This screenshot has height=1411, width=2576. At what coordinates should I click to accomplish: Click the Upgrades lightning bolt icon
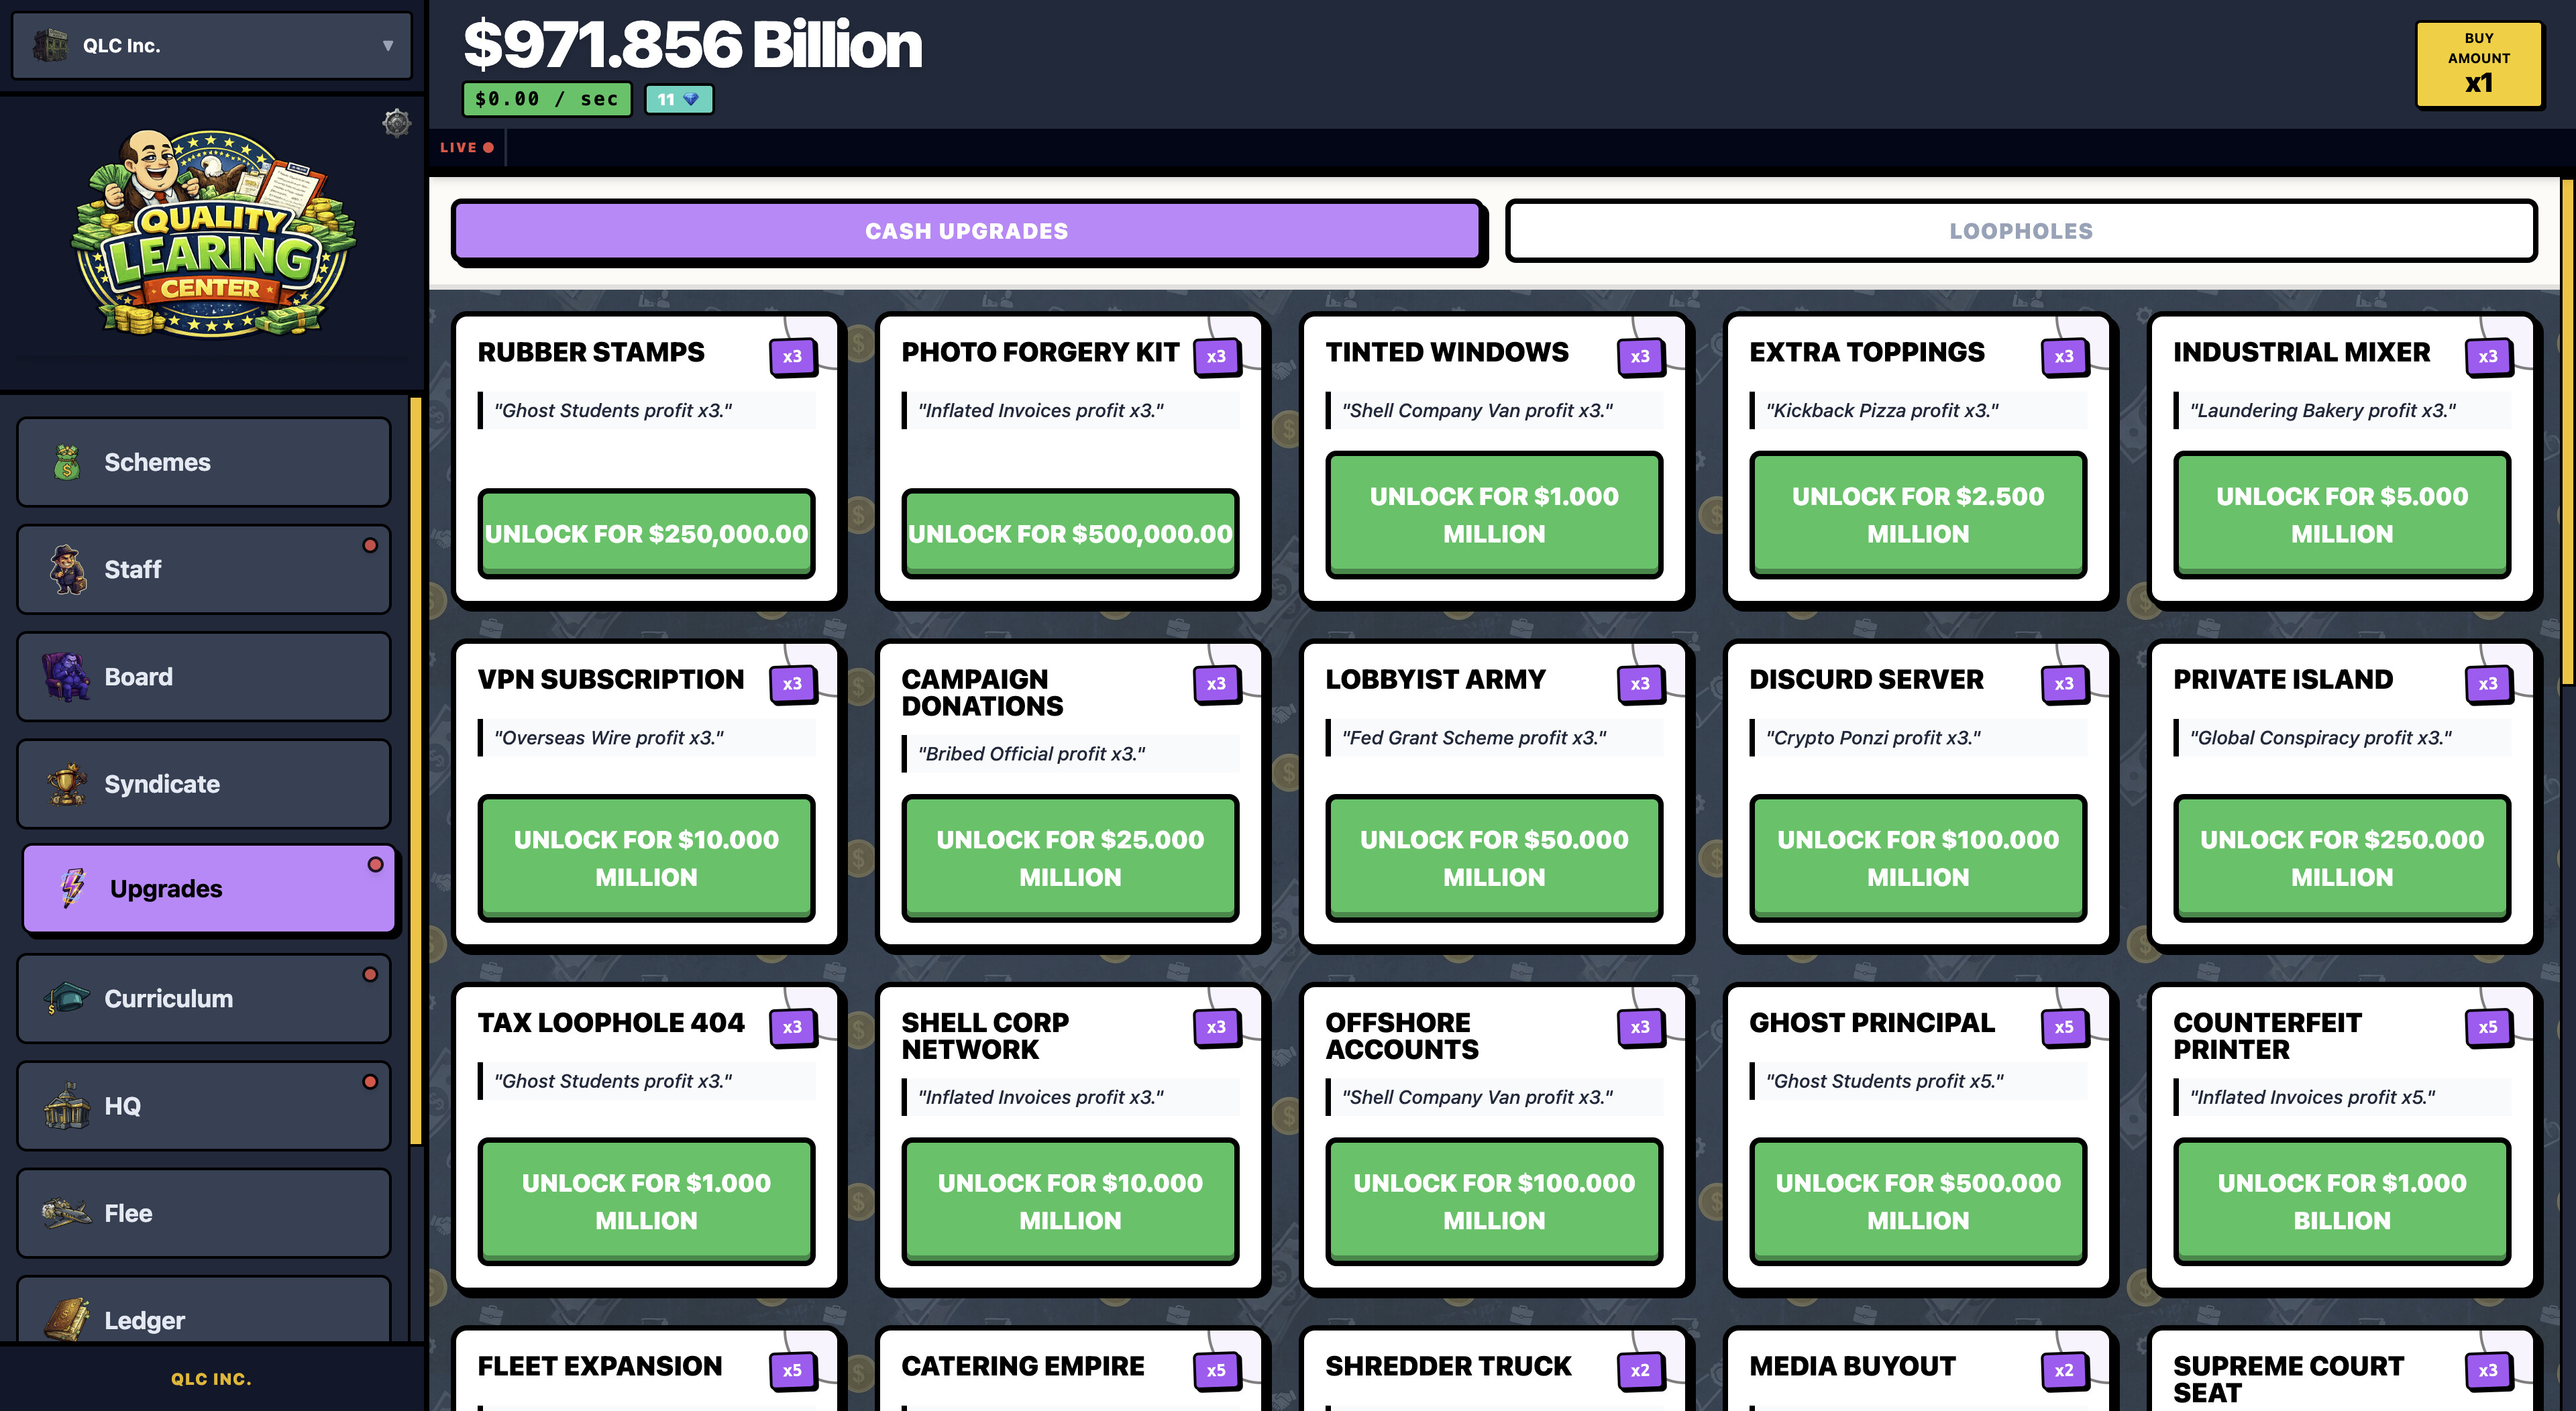pos(72,888)
